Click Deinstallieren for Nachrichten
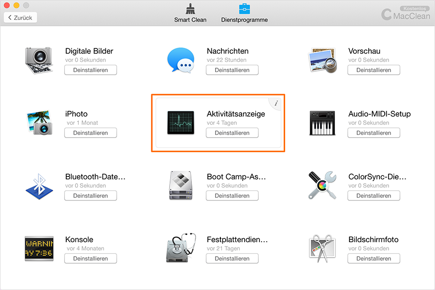 [232, 70]
